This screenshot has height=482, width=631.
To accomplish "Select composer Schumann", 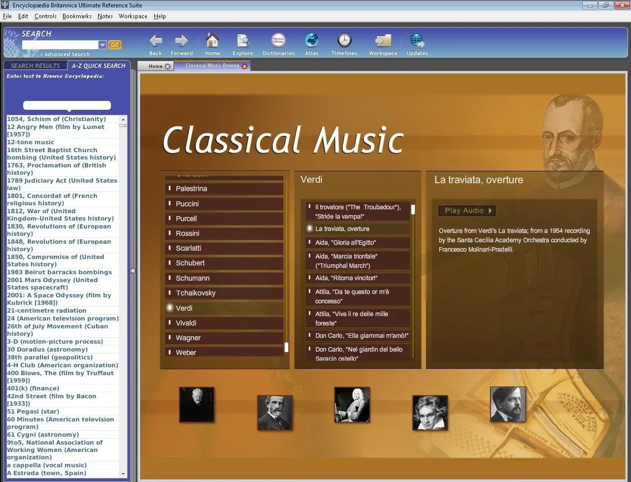I will [x=224, y=278].
